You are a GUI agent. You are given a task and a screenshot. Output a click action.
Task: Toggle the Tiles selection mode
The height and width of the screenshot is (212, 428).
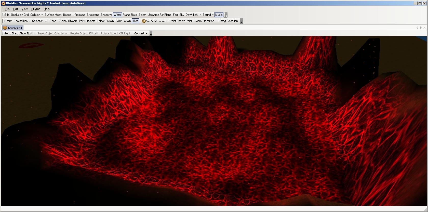point(135,21)
